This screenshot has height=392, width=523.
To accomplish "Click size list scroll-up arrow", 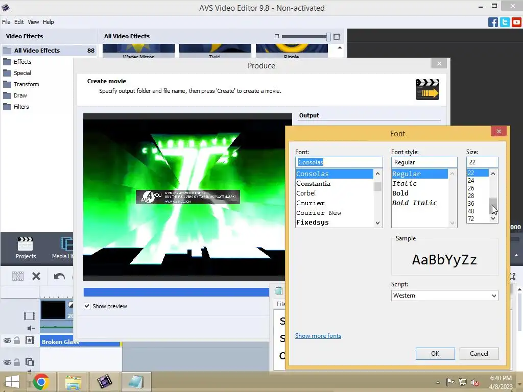I will coord(493,174).
